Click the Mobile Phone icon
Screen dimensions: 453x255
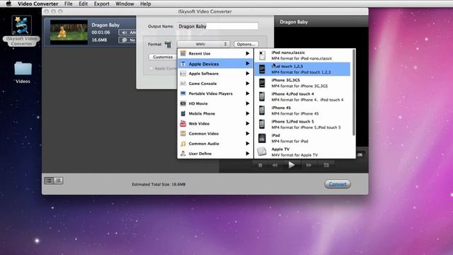click(x=183, y=113)
